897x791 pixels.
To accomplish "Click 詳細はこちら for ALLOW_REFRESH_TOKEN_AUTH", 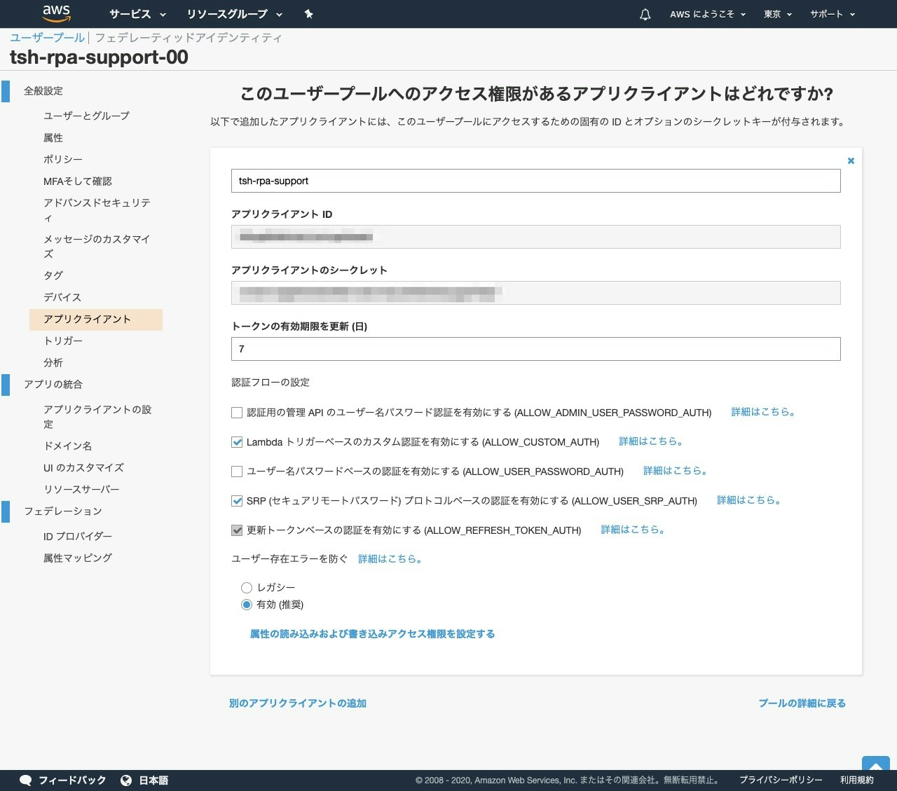I will (633, 530).
